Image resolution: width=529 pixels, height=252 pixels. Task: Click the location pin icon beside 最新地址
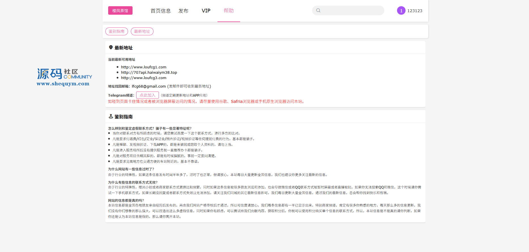pyautogui.click(x=111, y=47)
